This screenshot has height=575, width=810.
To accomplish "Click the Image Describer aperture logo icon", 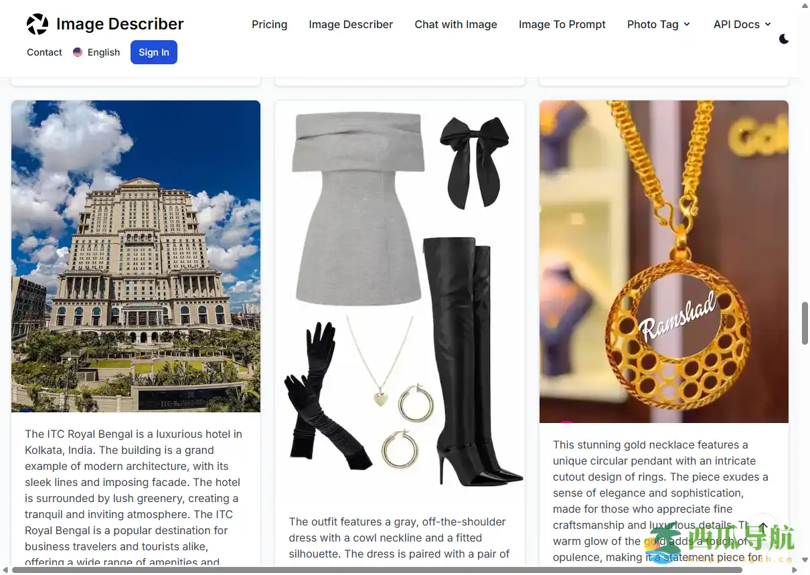I will point(37,24).
